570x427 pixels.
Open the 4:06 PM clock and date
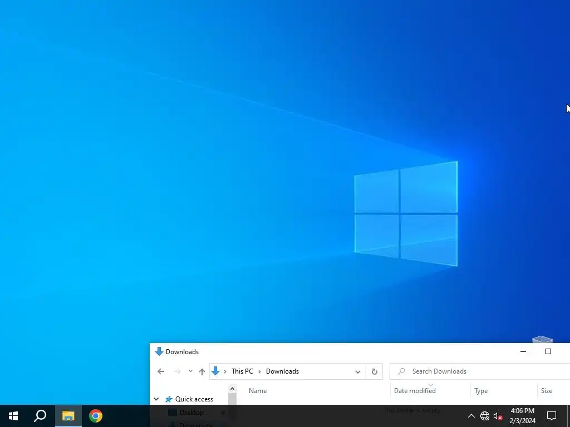coord(522,416)
